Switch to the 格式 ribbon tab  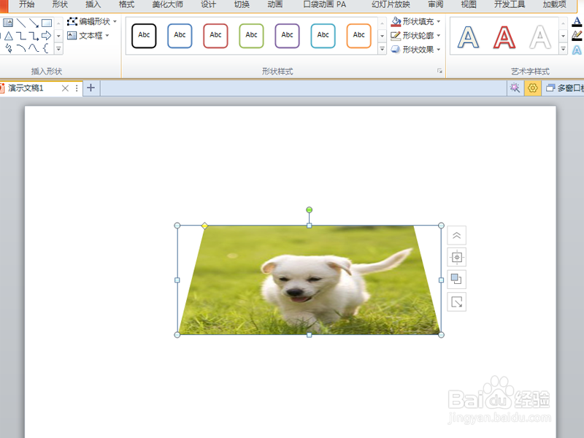[x=126, y=4]
